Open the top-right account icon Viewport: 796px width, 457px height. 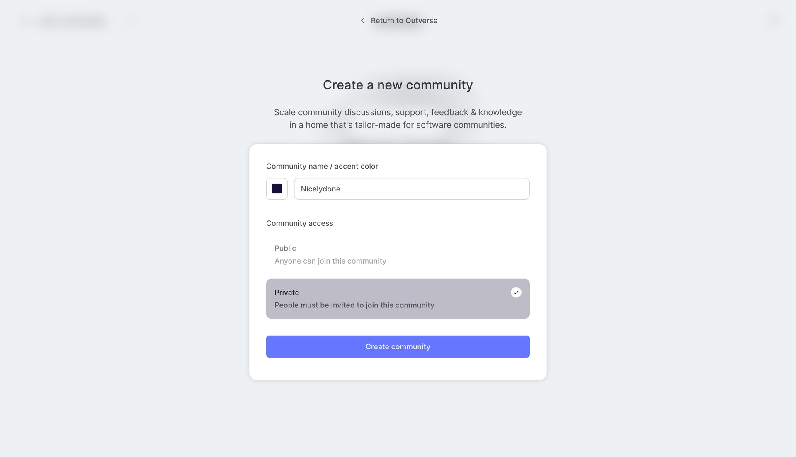(772, 20)
